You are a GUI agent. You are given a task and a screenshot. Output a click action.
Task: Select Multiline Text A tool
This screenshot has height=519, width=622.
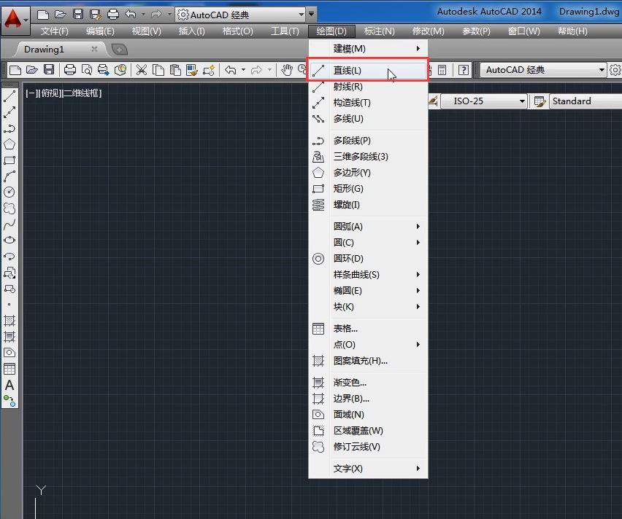9,385
